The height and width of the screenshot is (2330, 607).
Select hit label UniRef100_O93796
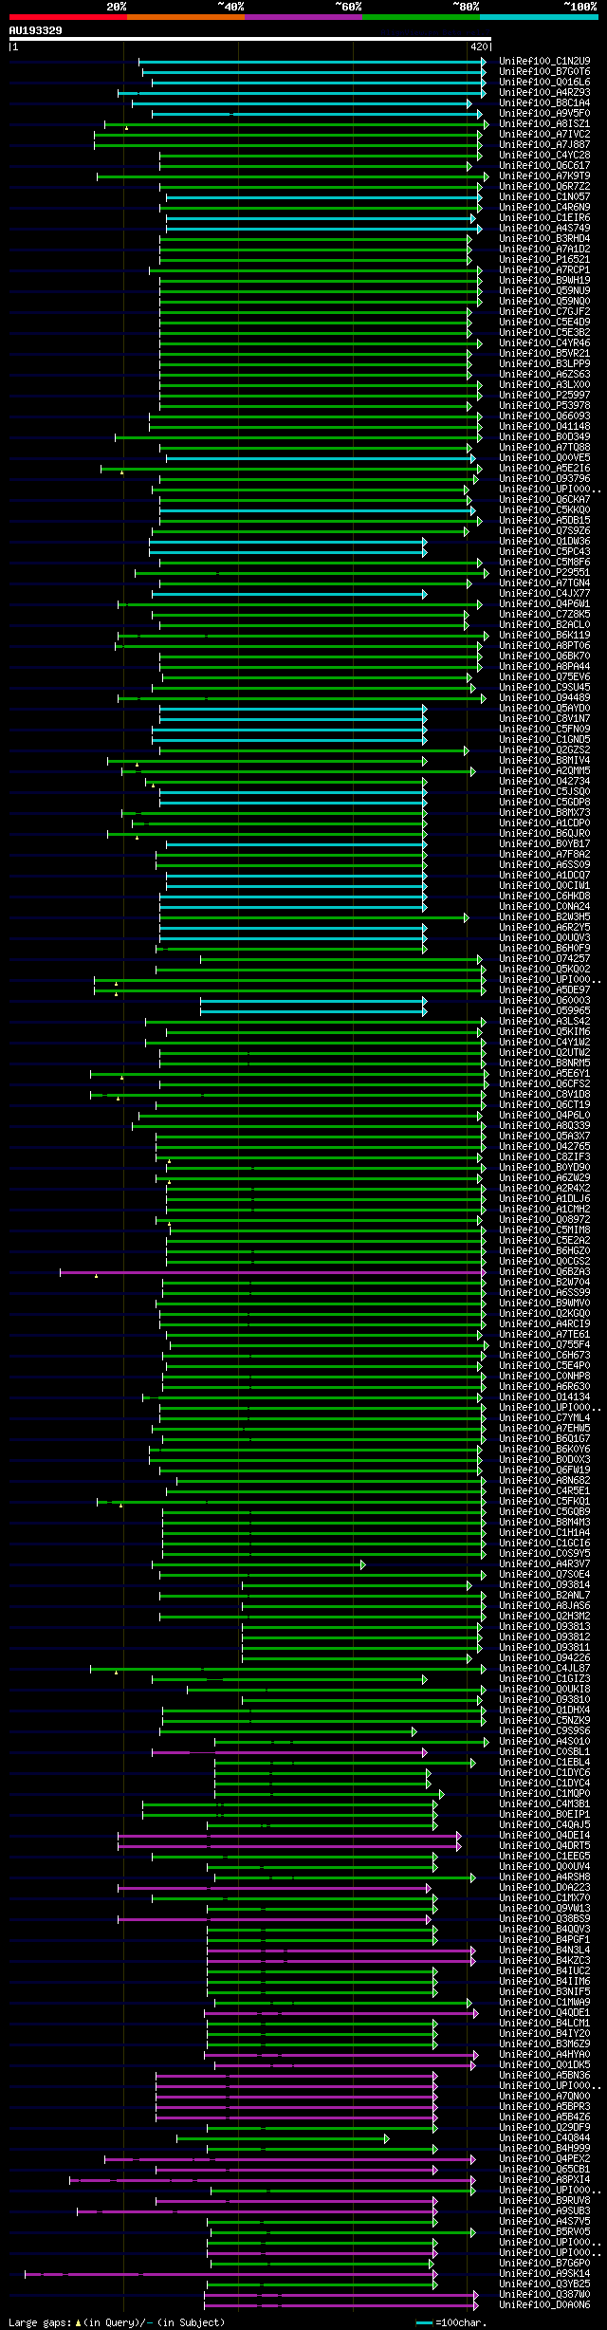(544, 479)
